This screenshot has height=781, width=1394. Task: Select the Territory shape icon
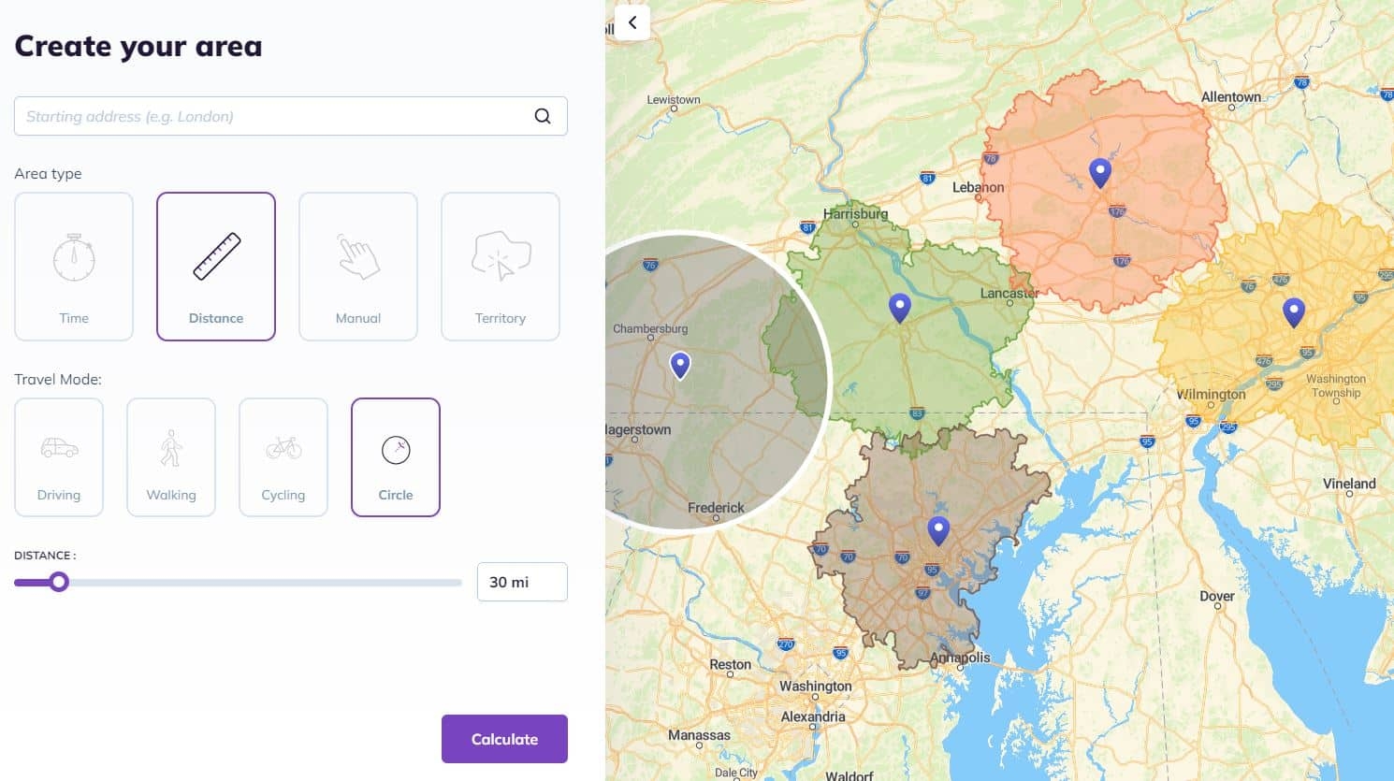(x=501, y=254)
